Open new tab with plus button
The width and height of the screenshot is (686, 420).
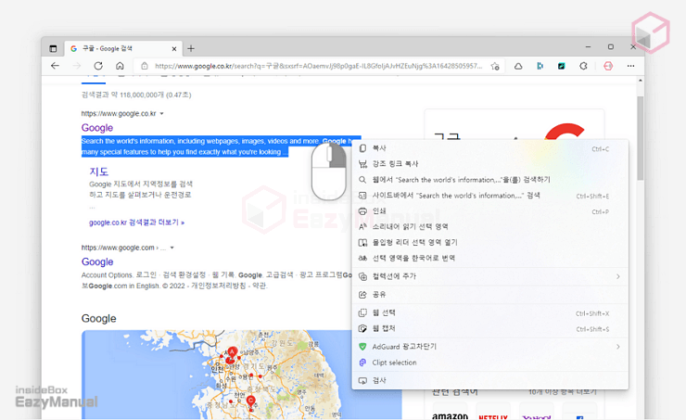point(191,48)
